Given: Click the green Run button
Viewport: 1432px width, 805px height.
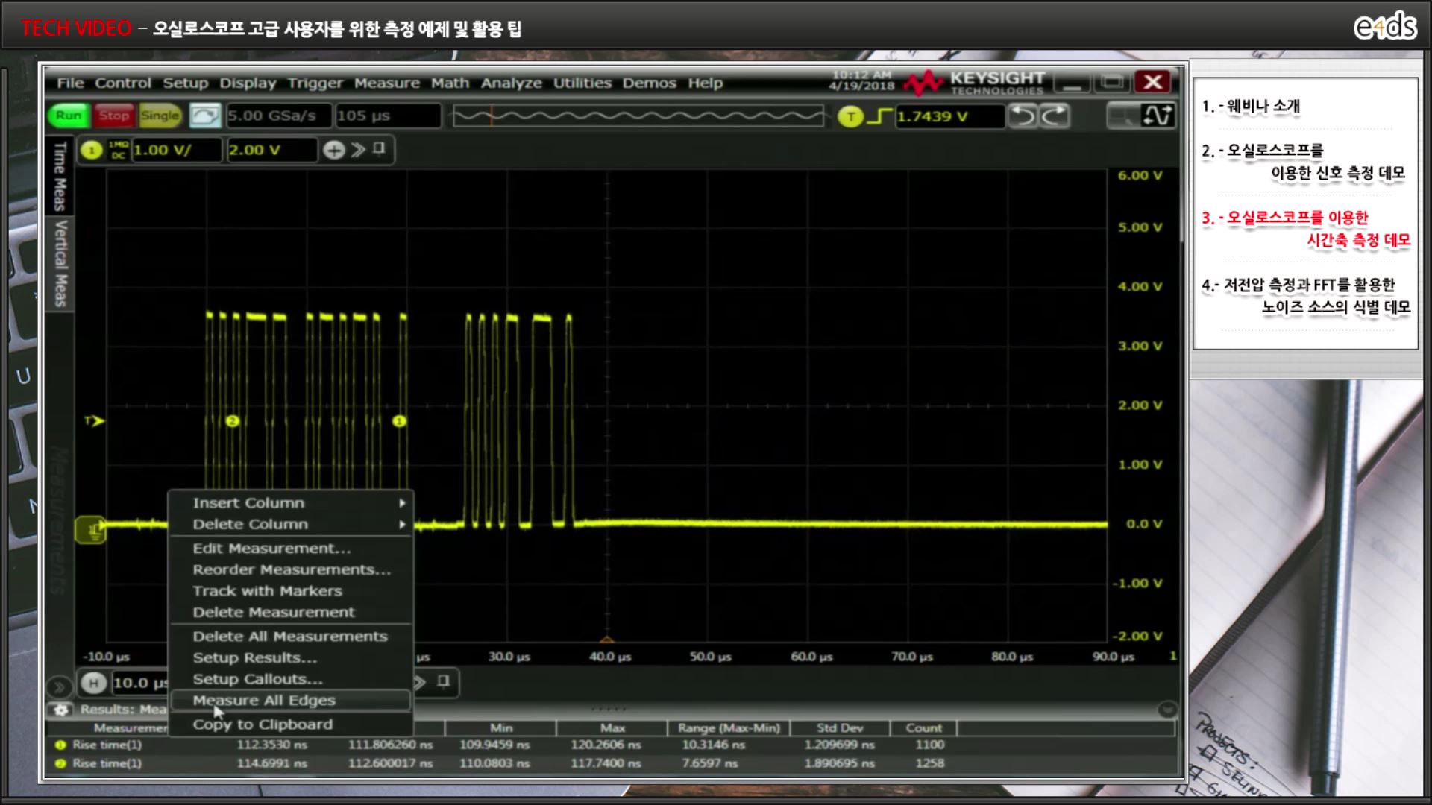Looking at the screenshot, I should pos(68,116).
